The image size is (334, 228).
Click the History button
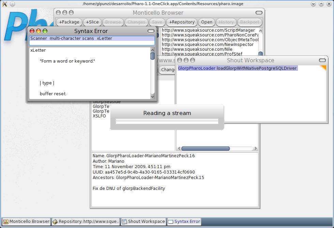pos(226,22)
